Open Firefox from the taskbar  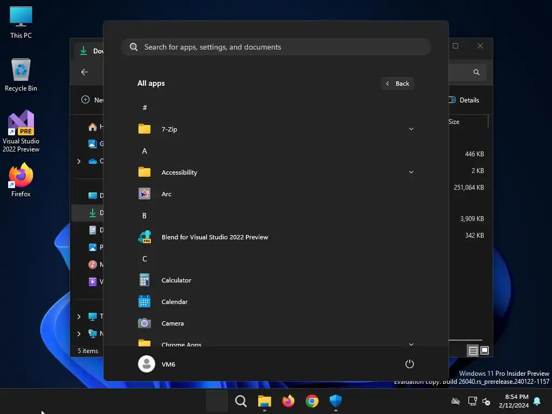(x=288, y=401)
